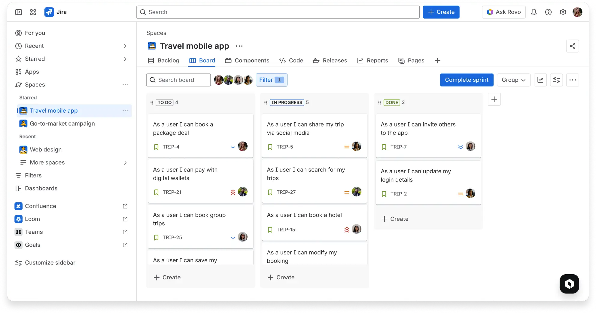Screen dimensions: 596x313
Task: Click the global Search field
Action: coord(278,12)
